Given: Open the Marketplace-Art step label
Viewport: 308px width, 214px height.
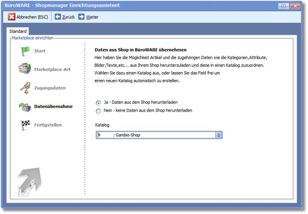Looking at the screenshot, I should [x=52, y=69].
